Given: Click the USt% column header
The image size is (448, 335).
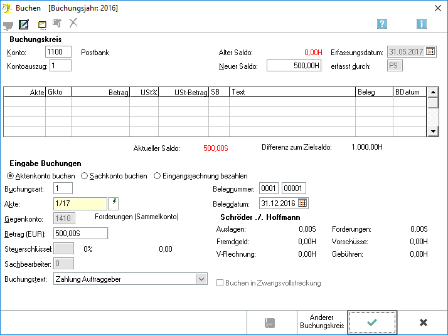Looking at the screenshot, I should pos(144,92).
